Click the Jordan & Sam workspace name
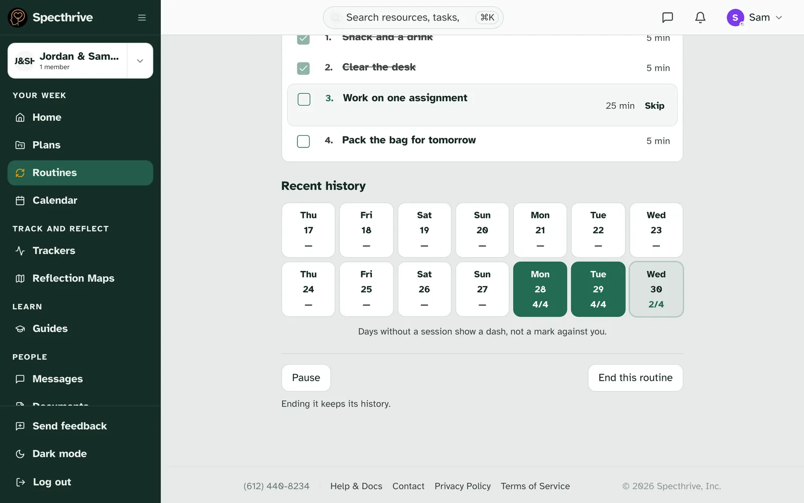 point(79,56)
